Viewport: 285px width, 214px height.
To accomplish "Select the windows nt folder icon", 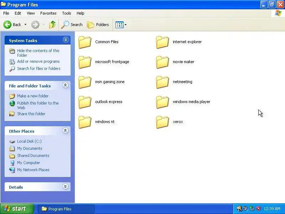I will tap(85, 122).
